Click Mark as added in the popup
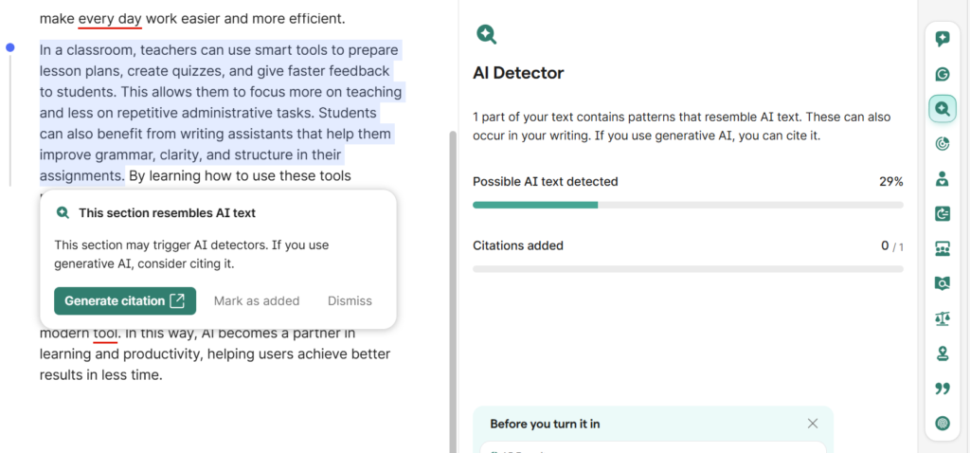970x453 pixels. click(256, 300)
